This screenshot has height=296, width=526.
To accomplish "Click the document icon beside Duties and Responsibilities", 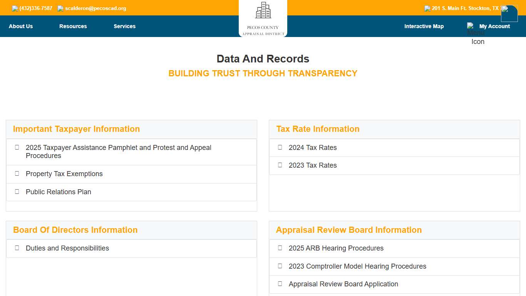I will click(x=17, y=248).
